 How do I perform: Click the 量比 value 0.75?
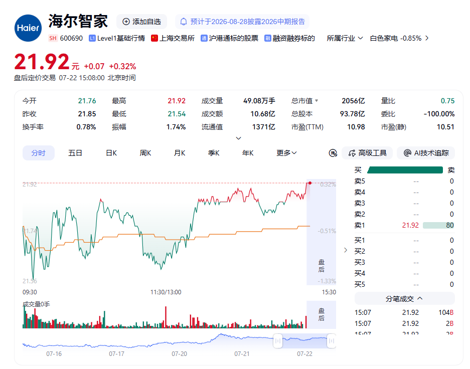pos(447,101)
